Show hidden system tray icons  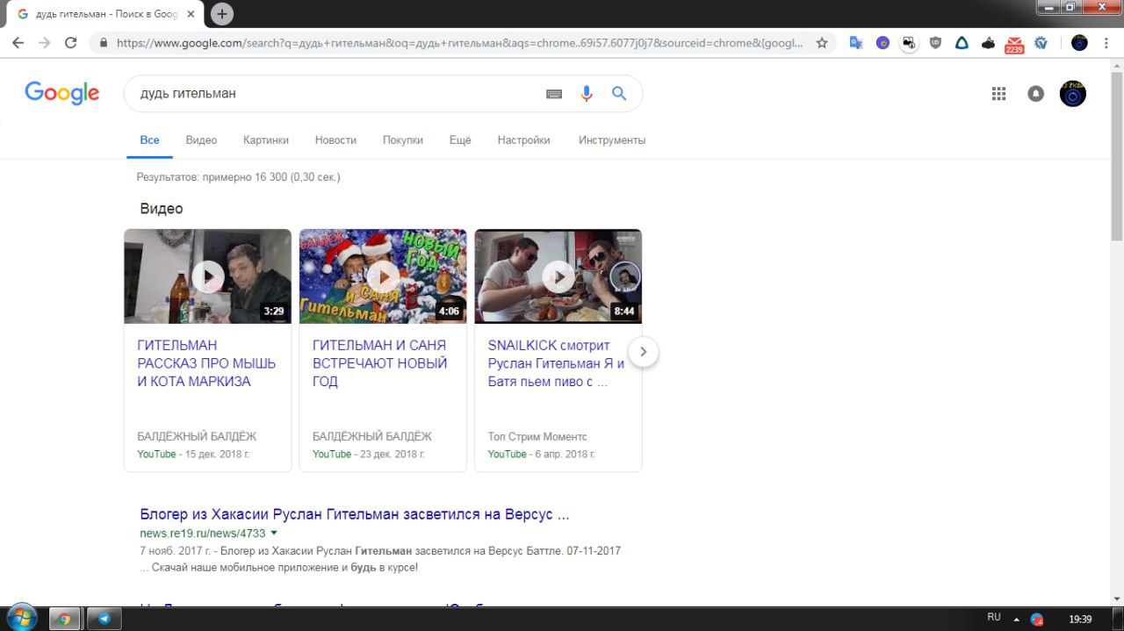pos(1017,619)
